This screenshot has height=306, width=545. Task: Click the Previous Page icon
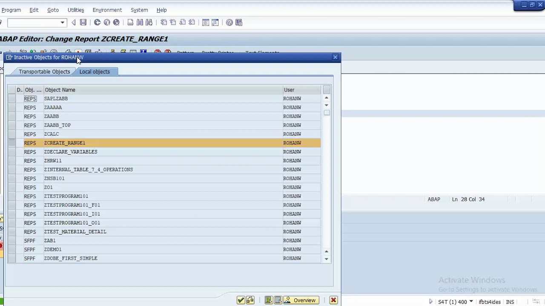pyautogui.click(x=173, y=23)
